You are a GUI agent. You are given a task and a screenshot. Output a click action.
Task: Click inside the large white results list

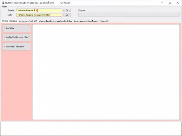point(106,72)
